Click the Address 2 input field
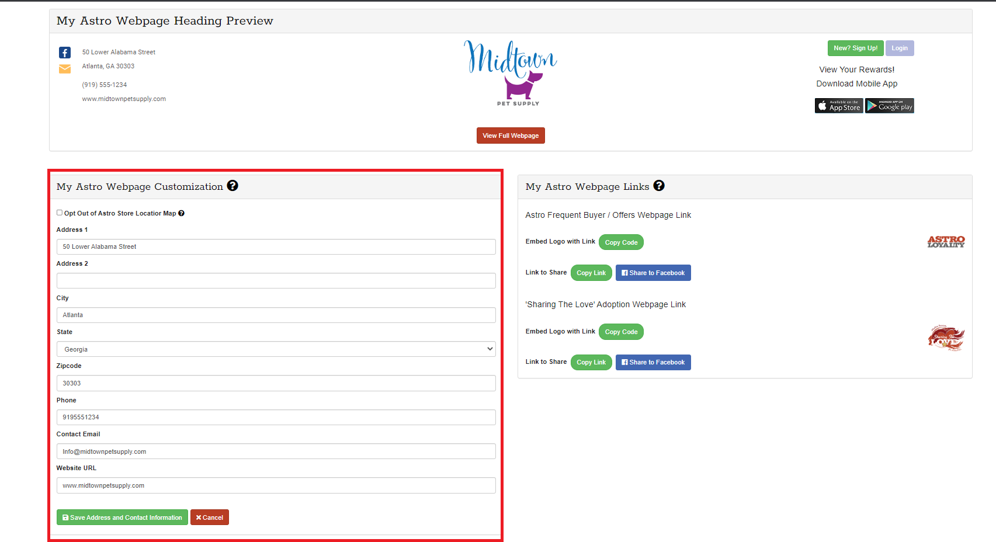This screenshot has width=996, height=542. click(x=276, y=281)
